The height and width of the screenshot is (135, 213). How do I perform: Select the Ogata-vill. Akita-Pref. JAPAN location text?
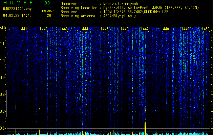pyautogui.click(x=151, y=8)
